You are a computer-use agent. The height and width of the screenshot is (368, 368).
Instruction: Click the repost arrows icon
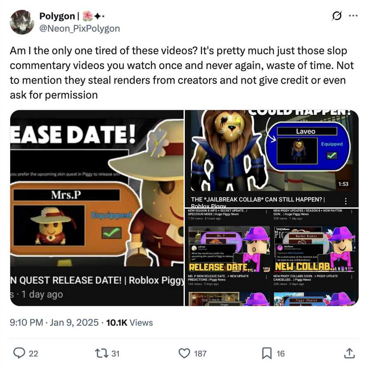[x=102, y=353]
